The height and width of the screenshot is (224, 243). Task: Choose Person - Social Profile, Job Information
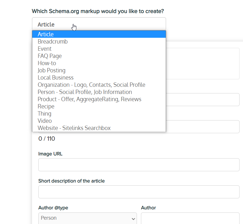click(x=85, y=92)
